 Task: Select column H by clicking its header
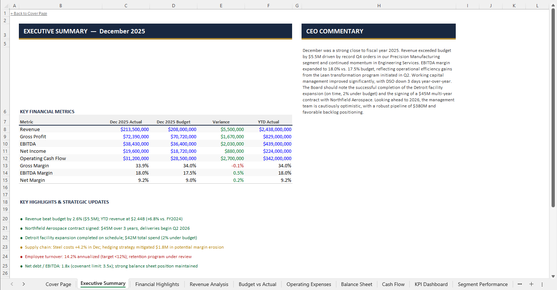[378, 5]
